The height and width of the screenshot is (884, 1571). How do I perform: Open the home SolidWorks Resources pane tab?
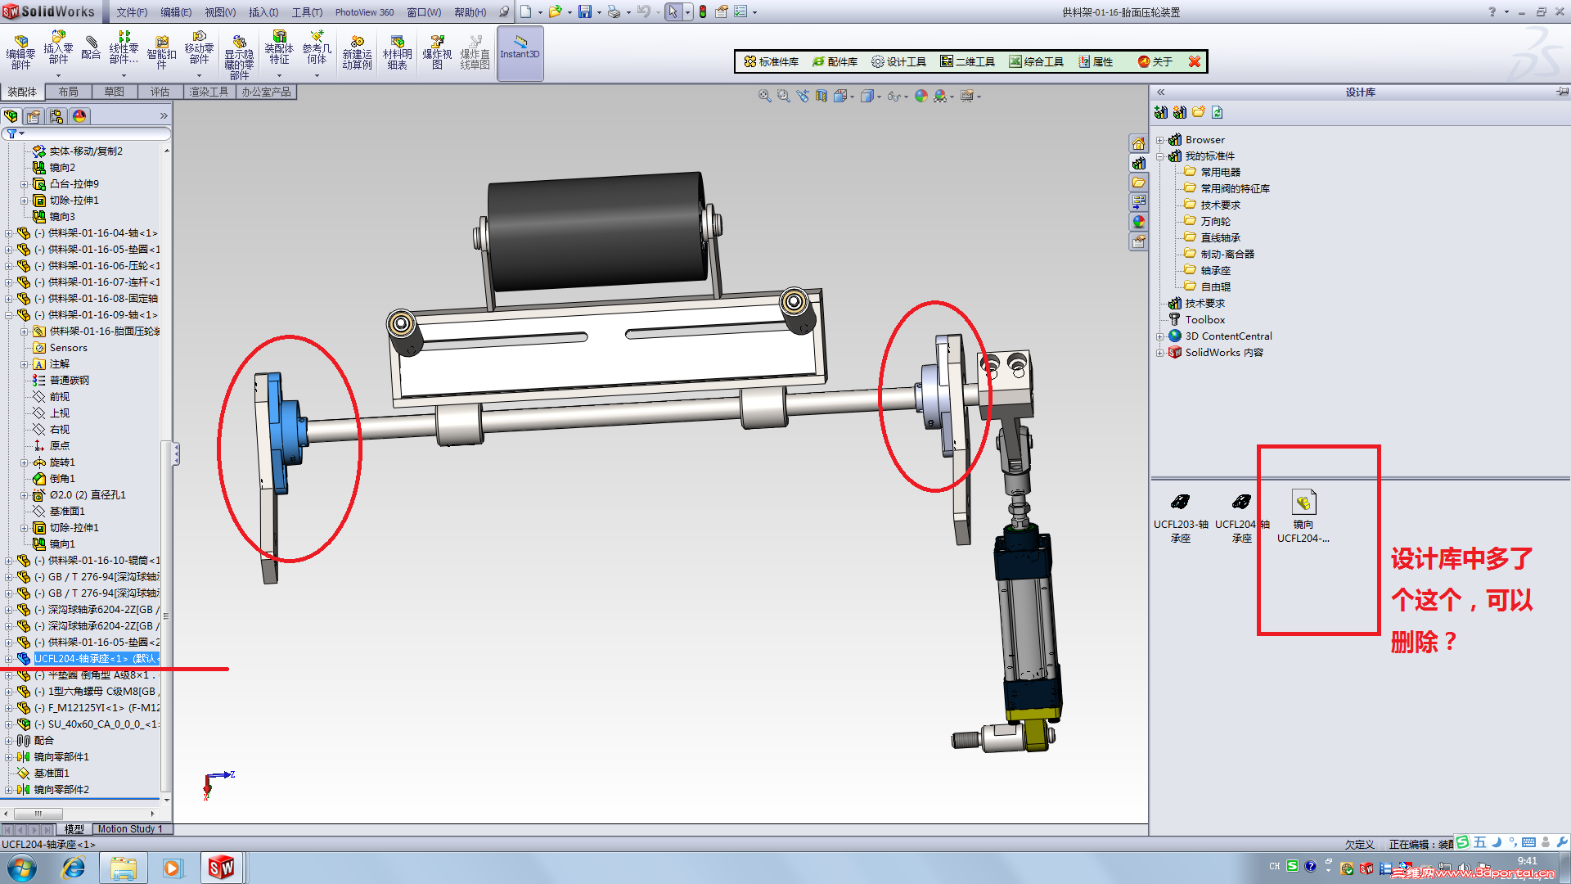click(x=1138, y=143)
